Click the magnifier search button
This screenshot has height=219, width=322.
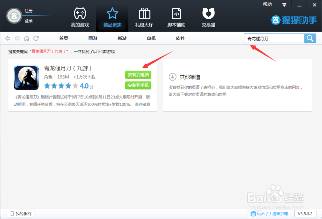click(x=310, y=38)
